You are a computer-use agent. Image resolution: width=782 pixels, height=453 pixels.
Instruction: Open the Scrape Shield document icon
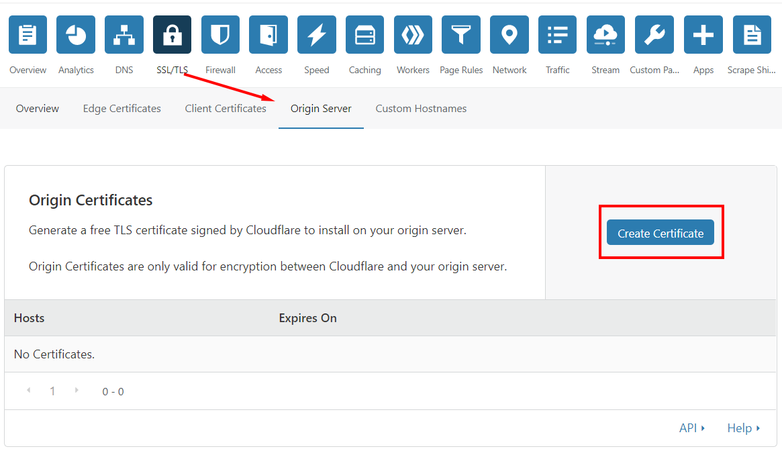pyautogui.click(x=752, y=34)
